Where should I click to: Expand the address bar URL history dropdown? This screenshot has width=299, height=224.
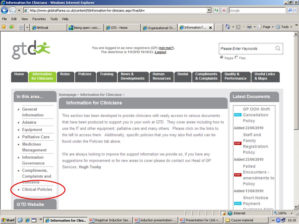pyautogui.click(x=209, y=10)
